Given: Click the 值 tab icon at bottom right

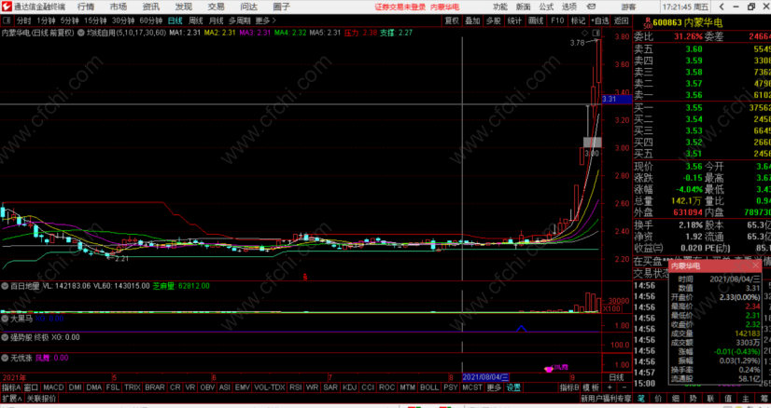Looking at the screenshot, I should (x=728, y=398).
